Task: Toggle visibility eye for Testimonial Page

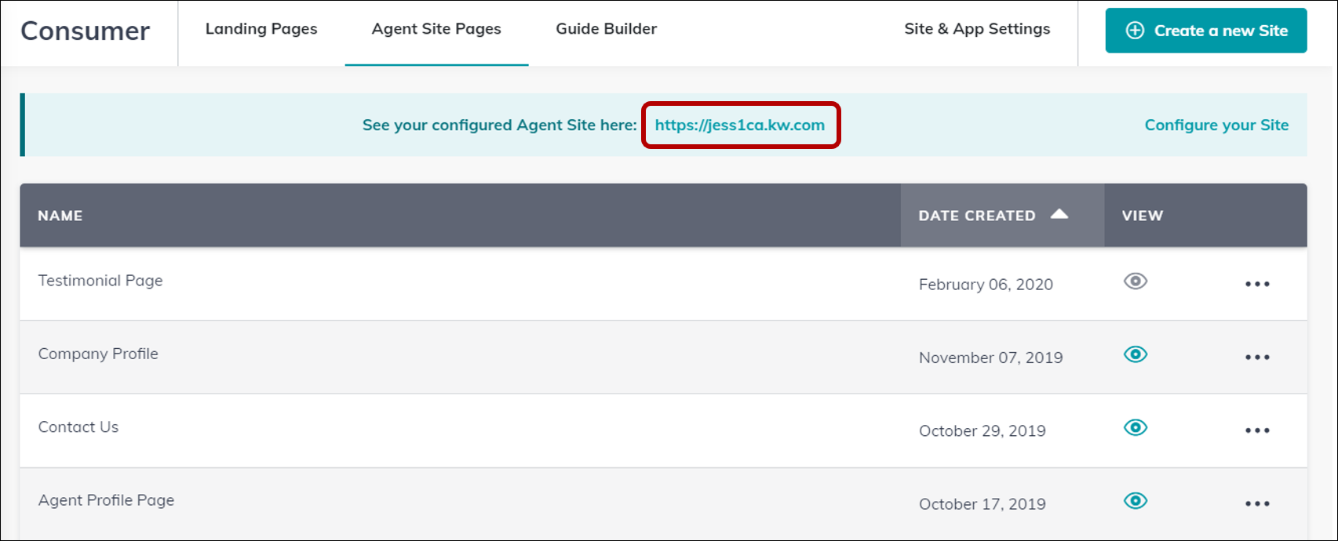Action: (1136, 281)
